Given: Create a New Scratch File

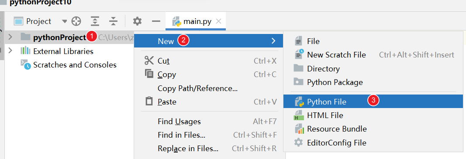Looking at the screenshot, I should pos(373,55).
